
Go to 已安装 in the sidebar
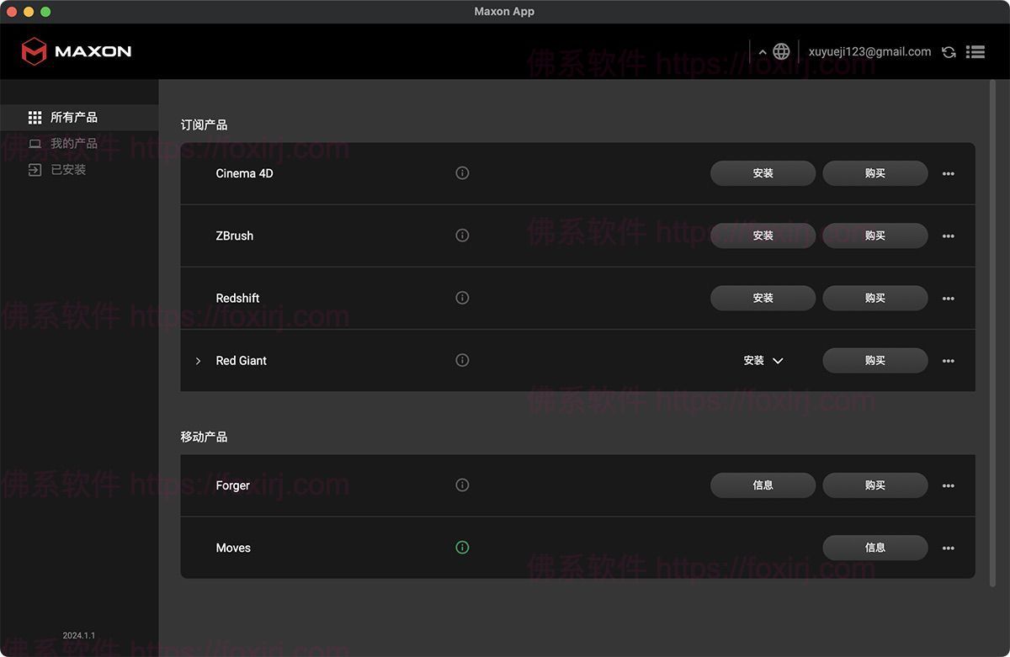[68, 170]
